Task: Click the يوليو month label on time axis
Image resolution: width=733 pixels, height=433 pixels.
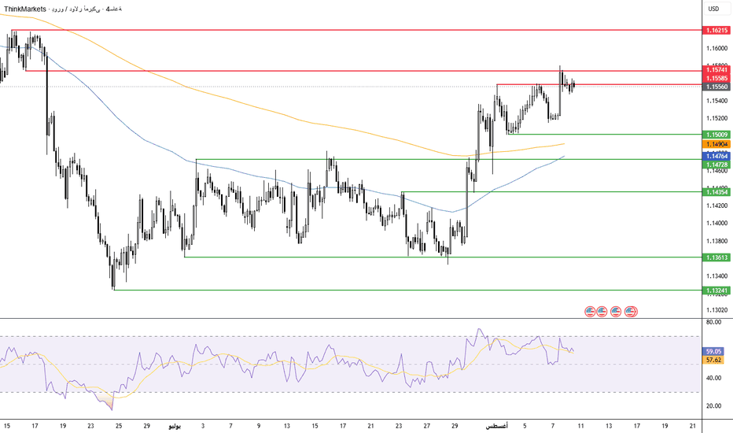Action: [175, 426]
